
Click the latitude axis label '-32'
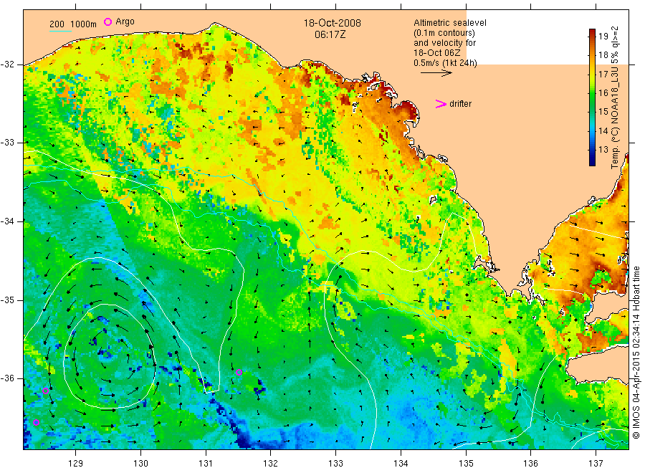pyautogui.click(x=7, y=64)
